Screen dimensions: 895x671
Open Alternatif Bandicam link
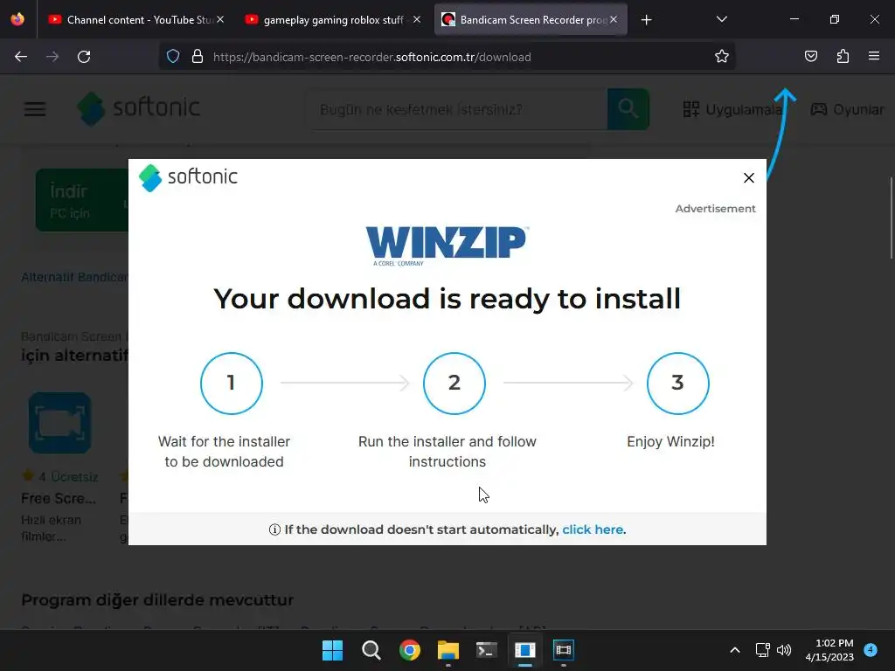click(75, 277)
